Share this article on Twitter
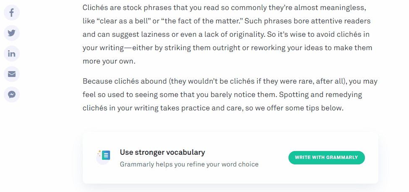The image size is (409, 192). point(12,33)
